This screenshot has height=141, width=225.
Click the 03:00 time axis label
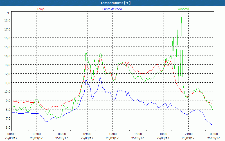pos(37,134)
